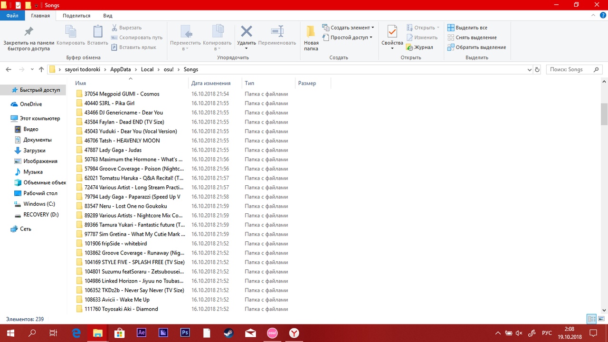The image size is (608, 342).
Task: Click Выделить все (Select all)
Action: click(x=467, y=28)
